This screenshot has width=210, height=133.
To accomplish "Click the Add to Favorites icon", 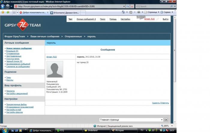I will click(x=8, y=12).
